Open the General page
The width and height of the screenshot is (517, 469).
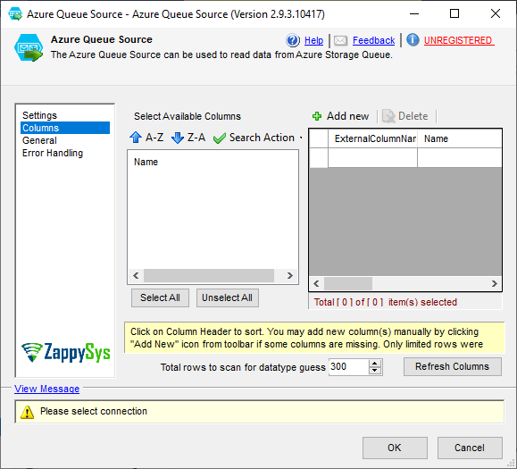(x=39, y=140)
